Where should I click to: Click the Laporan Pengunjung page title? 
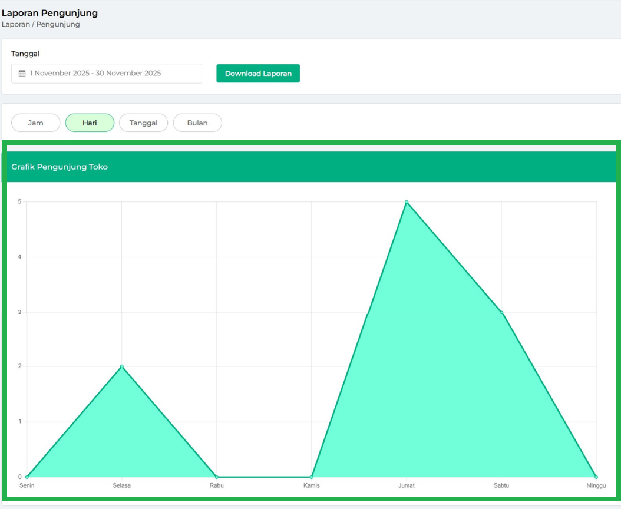pos(50,13)
